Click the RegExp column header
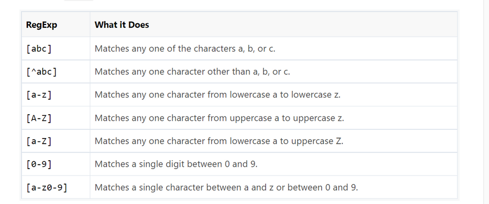489x204 pixels. tap(42, 24)
